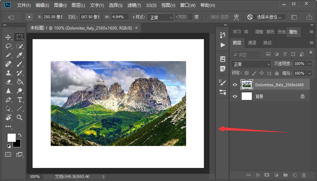The width and height of the screenshot is (317, 181).
Task: Select the Eyedropper tool
Action: coord(20,55)
